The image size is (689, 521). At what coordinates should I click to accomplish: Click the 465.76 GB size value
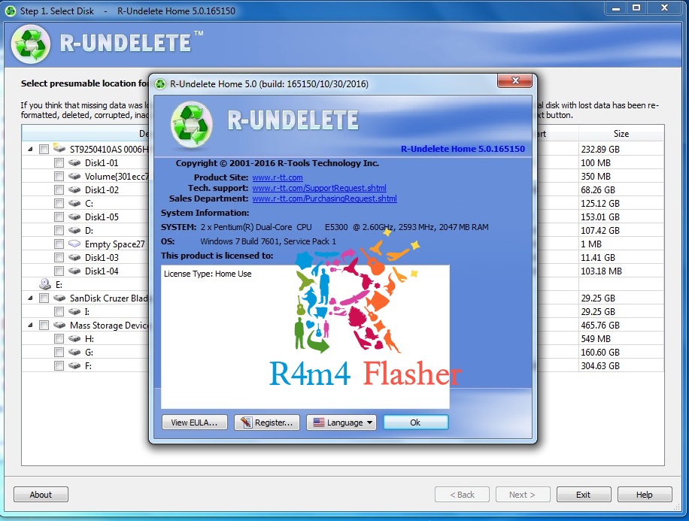click(600, 326)
